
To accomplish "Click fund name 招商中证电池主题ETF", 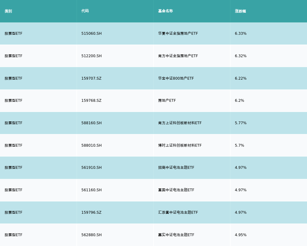I will point(176,168).
